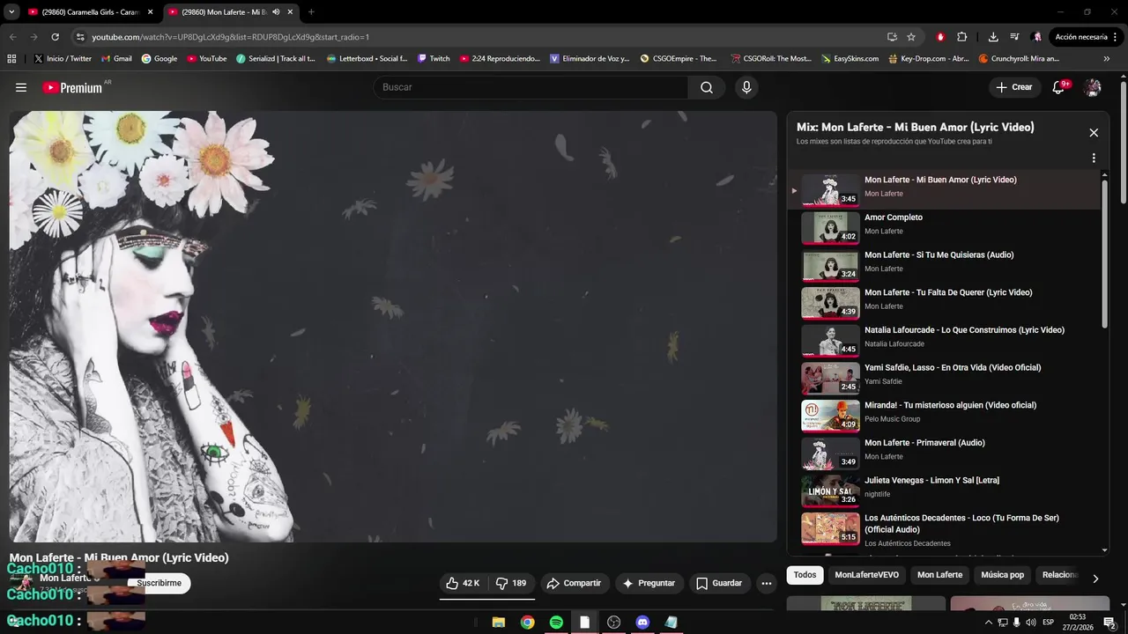The image size is (1128, 634).
Task: Click the video player area
Action: [x=393, y=326]
